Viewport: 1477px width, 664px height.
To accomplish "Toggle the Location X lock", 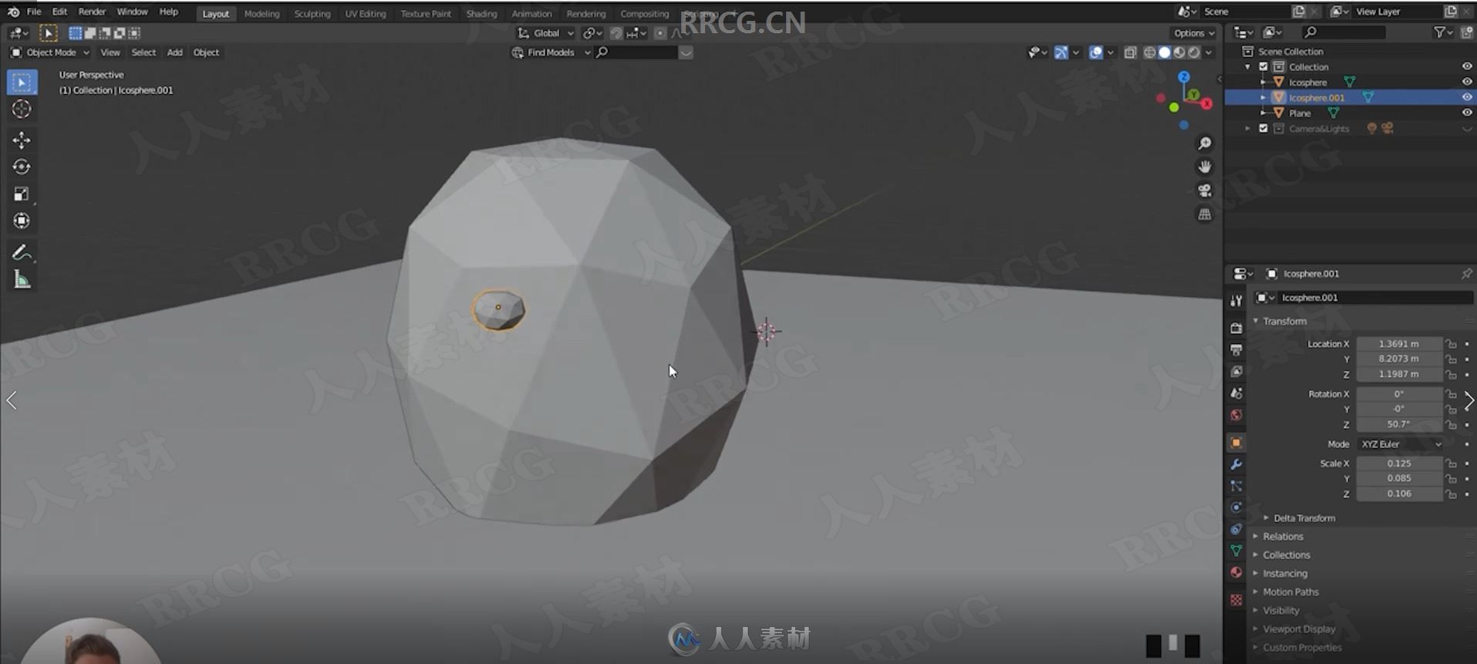I will tap(1451, 344).
